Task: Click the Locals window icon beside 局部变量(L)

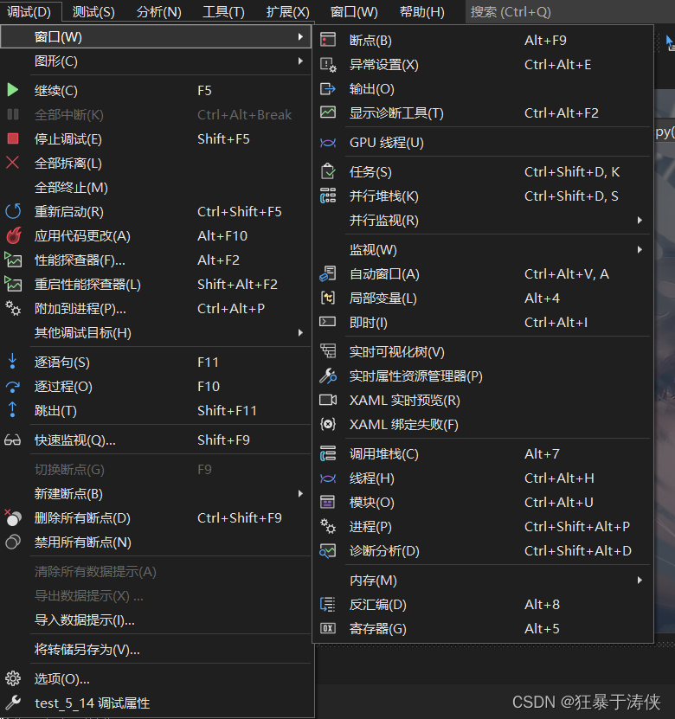Action: click(328, 298)
